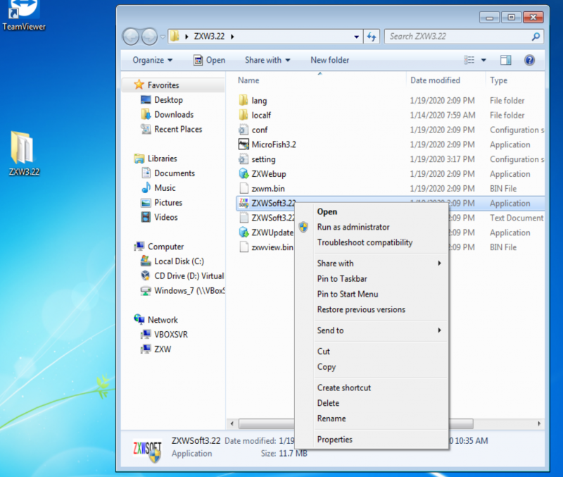The height and width of the screenshot is (477, 563).
Task: Click the breadcrumb arrow after ZXW3.22
Action: click(232, 37)
